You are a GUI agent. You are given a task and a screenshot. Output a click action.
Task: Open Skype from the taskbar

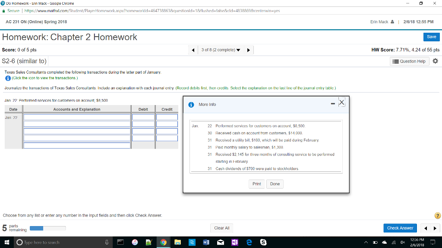click(x=263, y=242)
